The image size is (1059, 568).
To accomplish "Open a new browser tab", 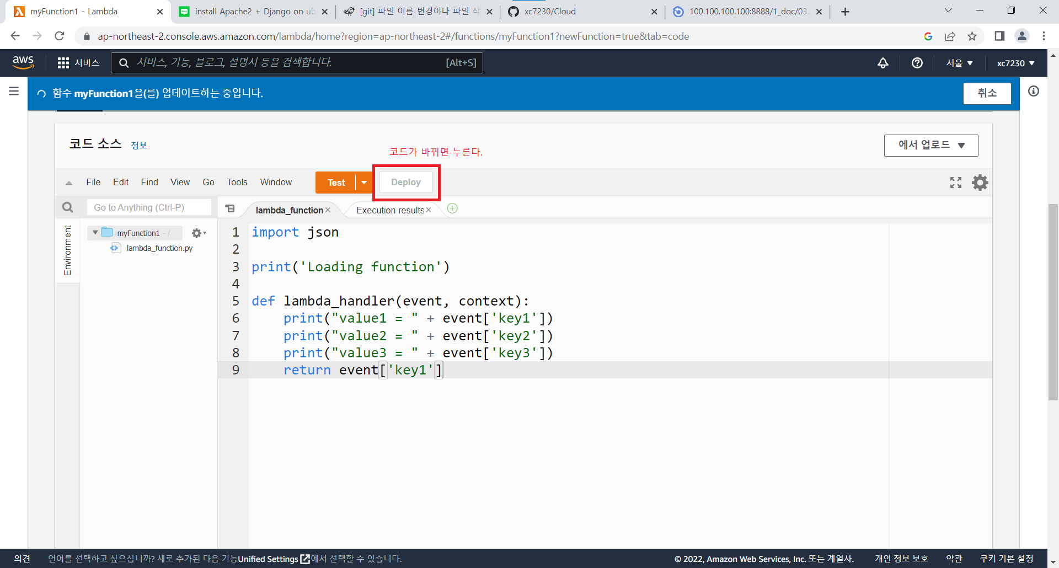I will [845, 12].
